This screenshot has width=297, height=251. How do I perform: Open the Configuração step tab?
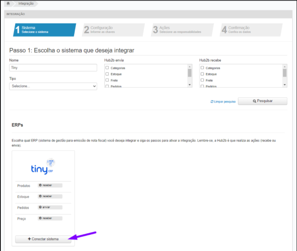[x=113, y=30]
